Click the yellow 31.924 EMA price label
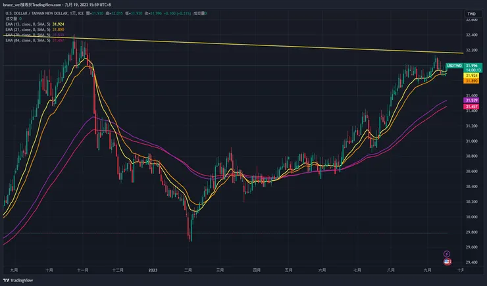The image size is (487, 286). (x=471, y=76)
